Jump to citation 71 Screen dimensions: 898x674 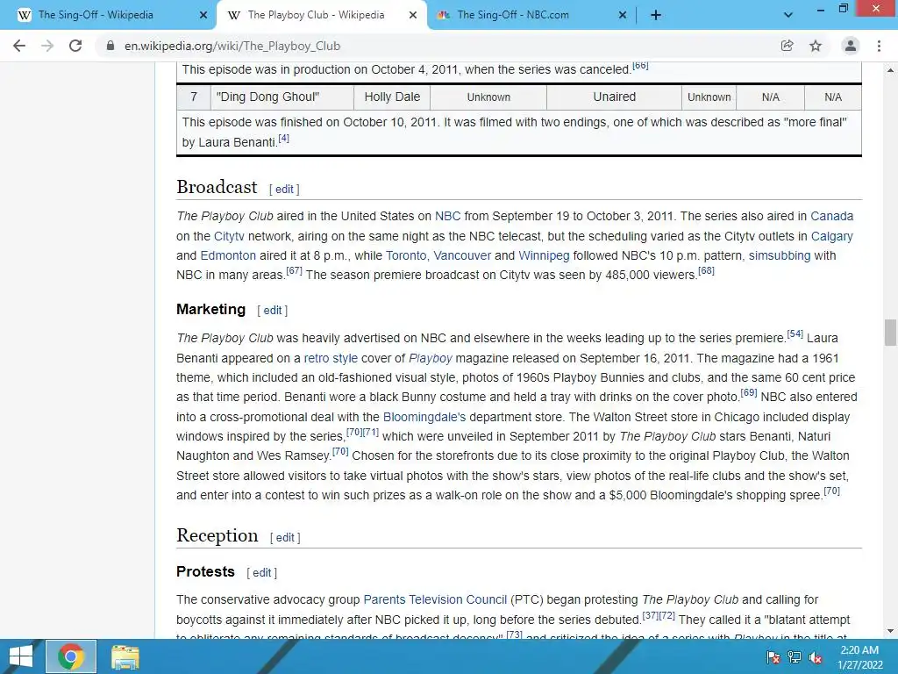point(371,432)
